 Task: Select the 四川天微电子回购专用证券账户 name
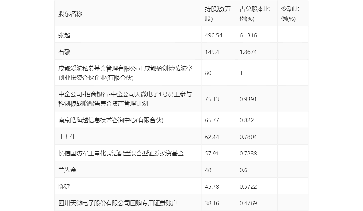point(118,203)
